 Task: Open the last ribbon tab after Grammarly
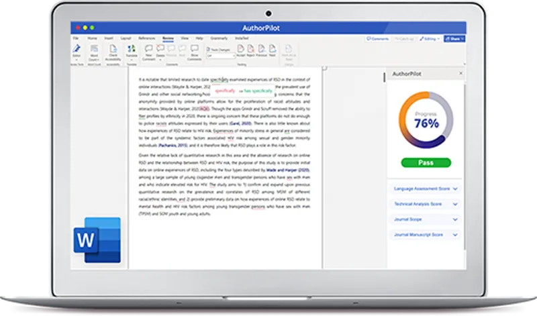click(x=242, y=38)
